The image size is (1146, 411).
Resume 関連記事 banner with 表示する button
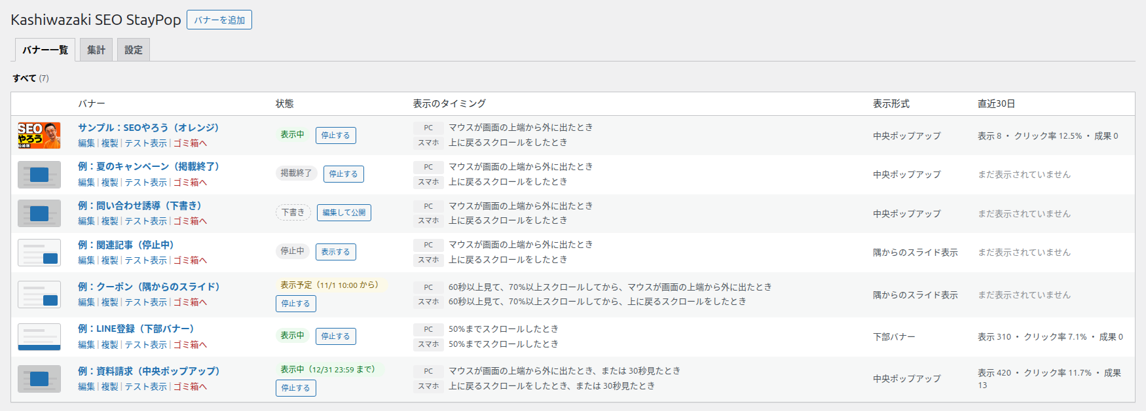[336, 252]
